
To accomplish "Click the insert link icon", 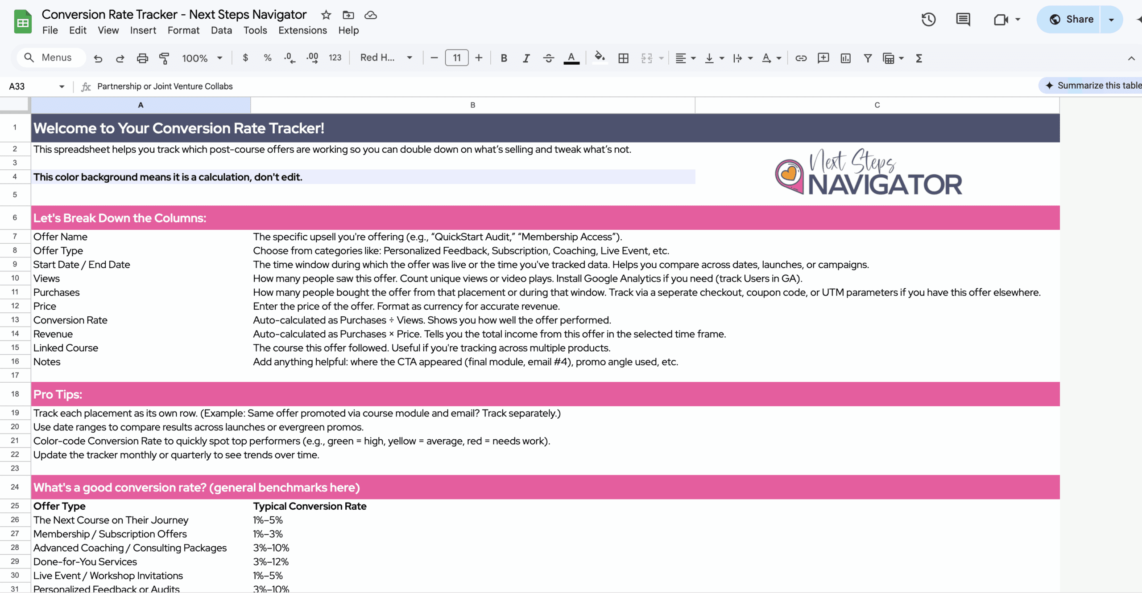I will (801, 58).
